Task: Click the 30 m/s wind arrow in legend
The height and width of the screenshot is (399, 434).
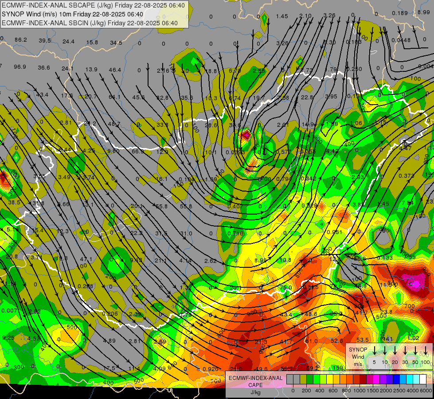Action: coord(405,350)
